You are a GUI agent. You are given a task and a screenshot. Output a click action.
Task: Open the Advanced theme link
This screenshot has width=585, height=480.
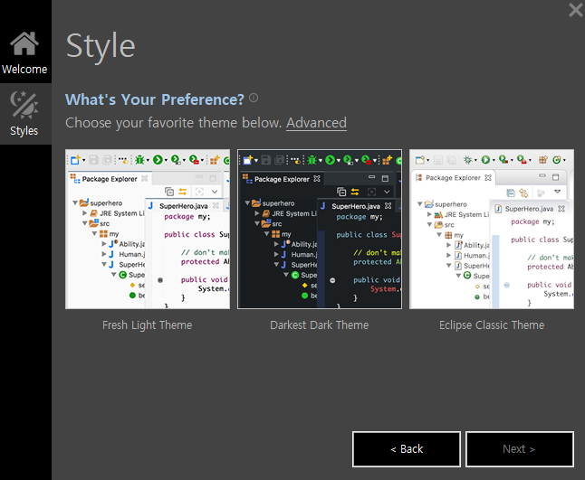pos(316,123)
